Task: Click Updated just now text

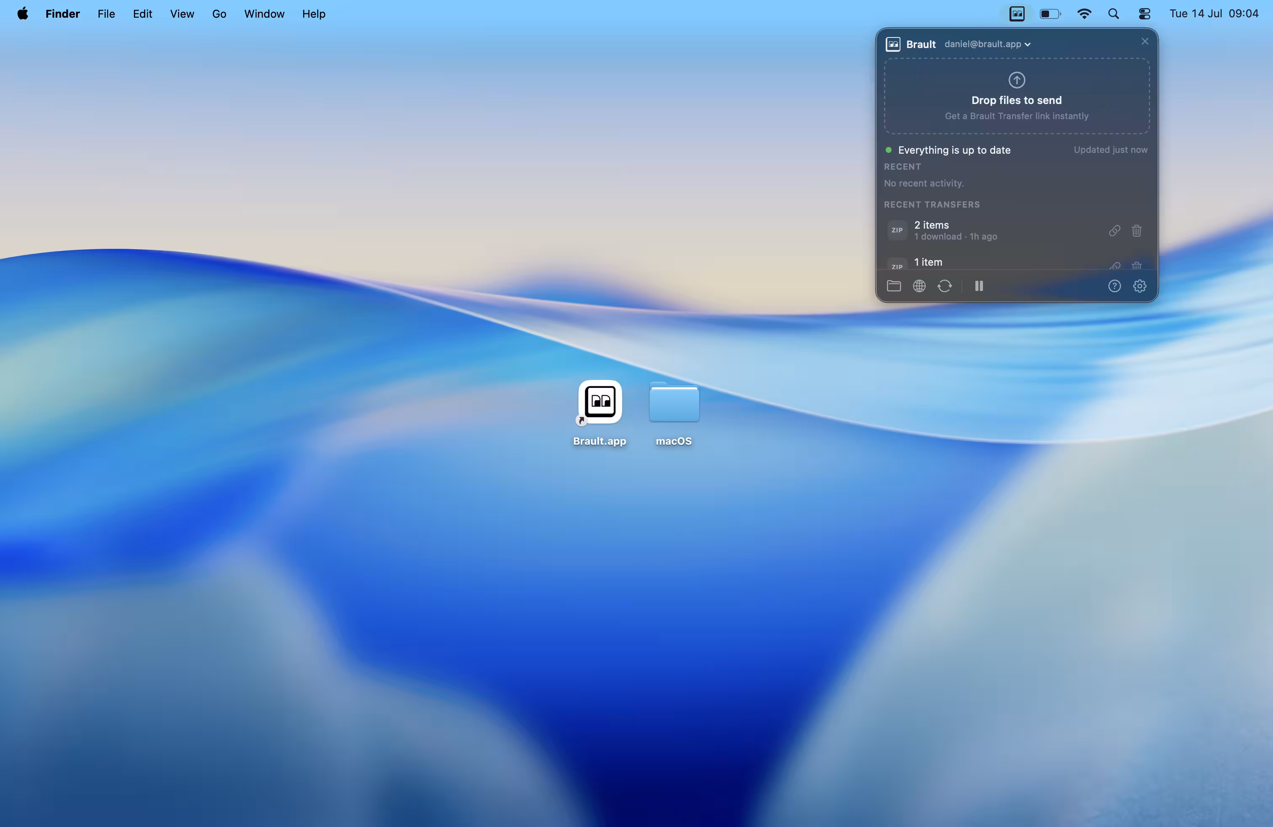Action: (1111, 150)
